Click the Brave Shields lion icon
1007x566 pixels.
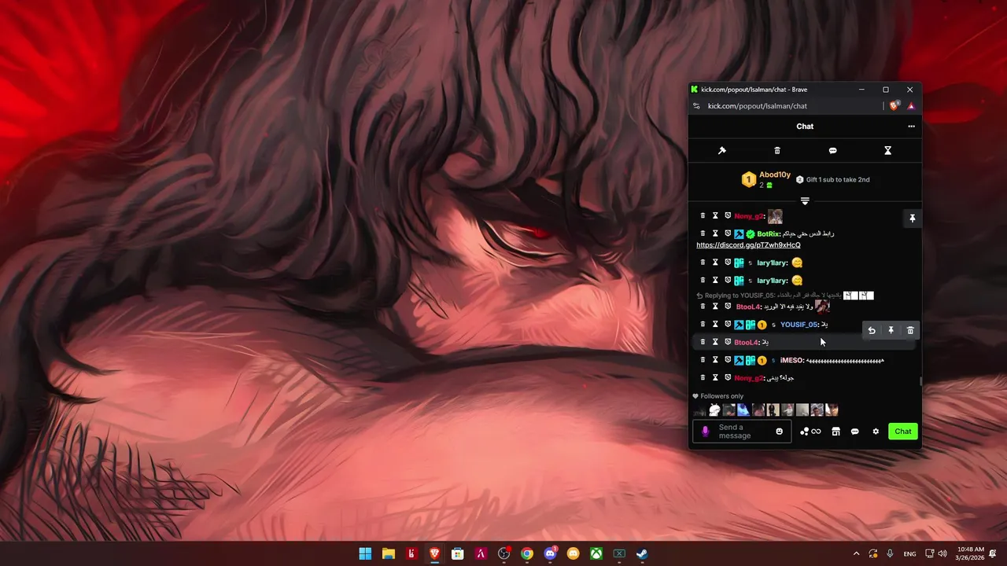point(894,106)
